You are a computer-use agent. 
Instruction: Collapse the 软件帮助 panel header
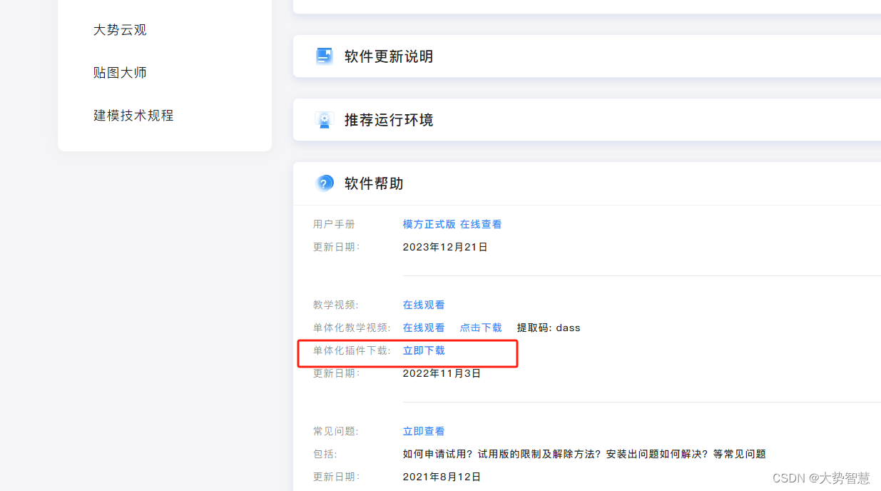587,183
